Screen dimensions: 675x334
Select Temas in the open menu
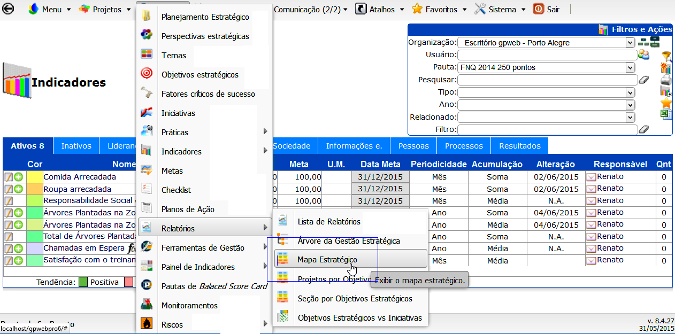coord(173,56)
